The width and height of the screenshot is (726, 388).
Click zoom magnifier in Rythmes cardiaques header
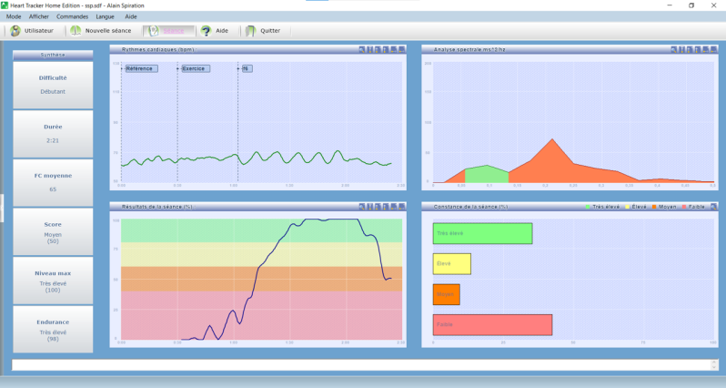pyautogui.click(x=362, y=49)
